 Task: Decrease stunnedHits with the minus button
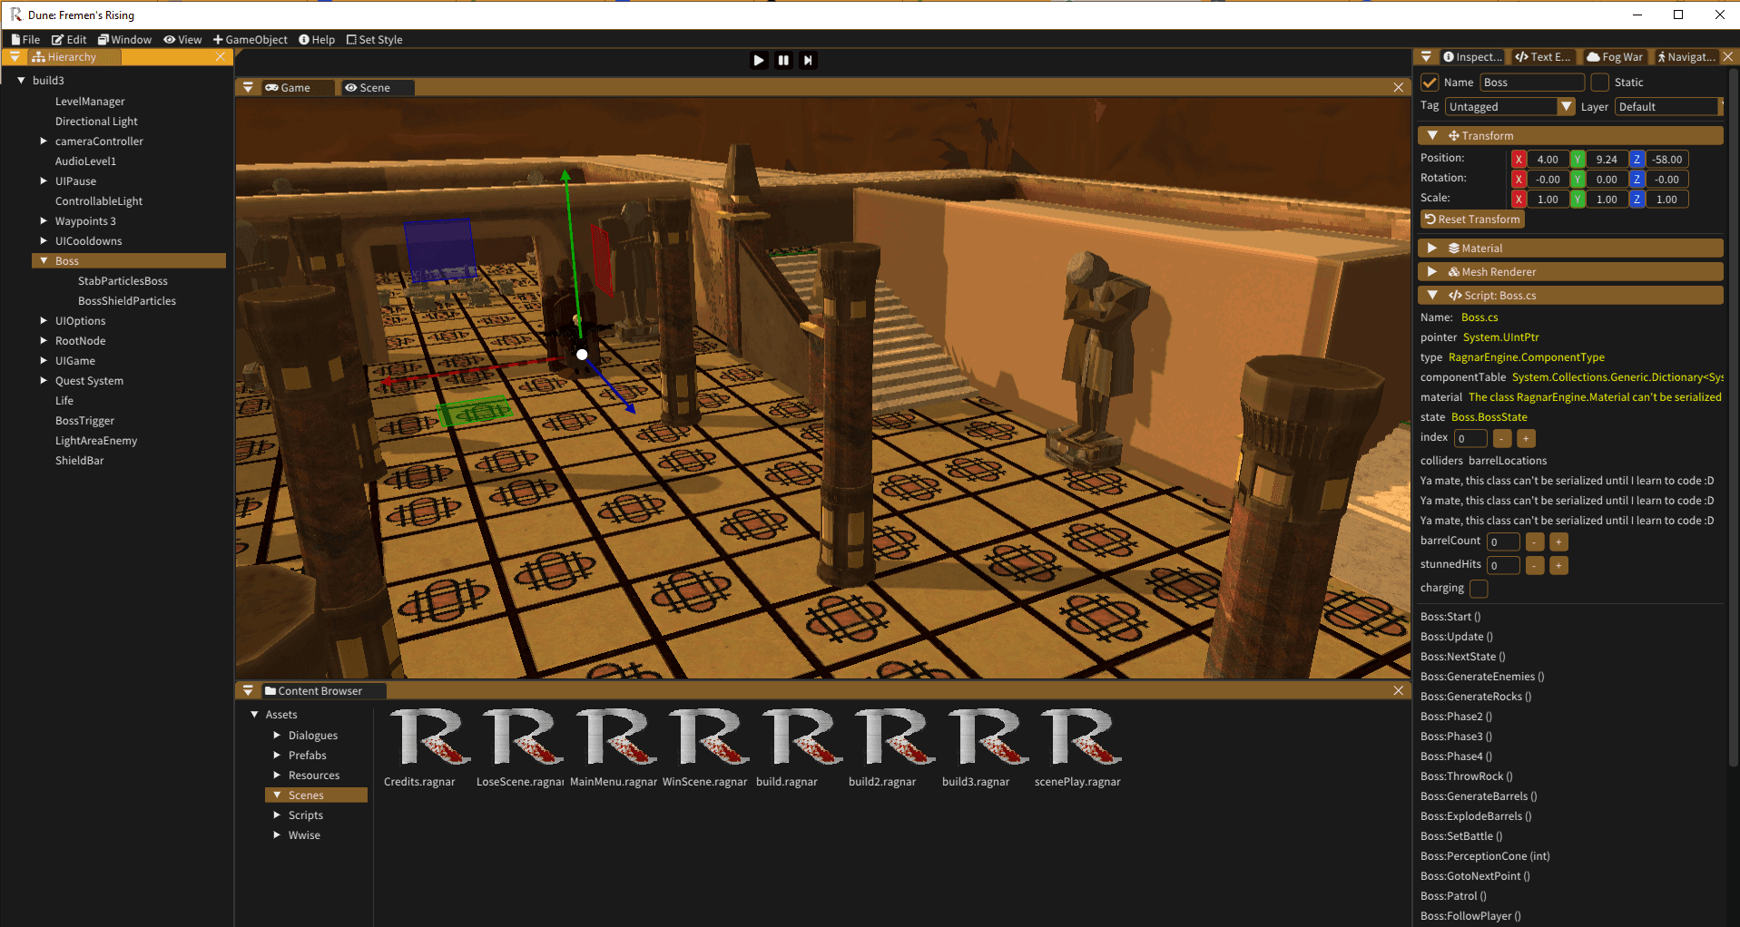pyautogui.click(x=1535, y=566)
